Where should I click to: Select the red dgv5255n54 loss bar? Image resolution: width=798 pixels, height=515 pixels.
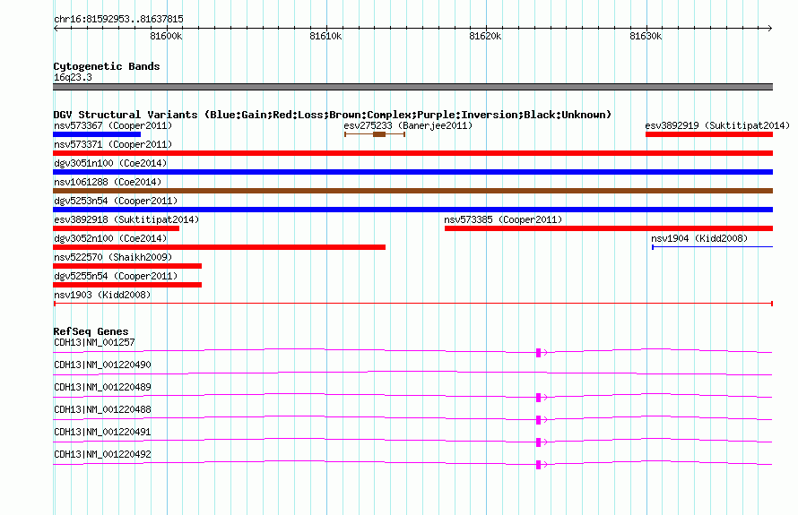(127, 285)
